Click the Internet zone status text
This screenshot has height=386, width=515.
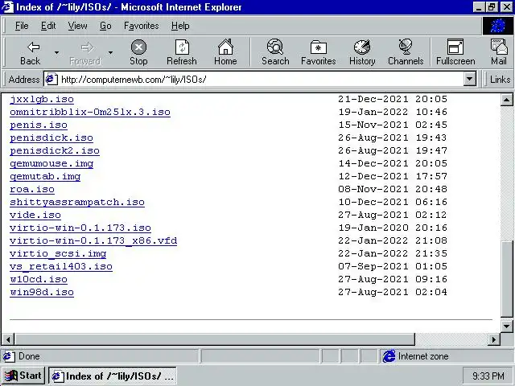pyautogui.click(x=423, y=356)
